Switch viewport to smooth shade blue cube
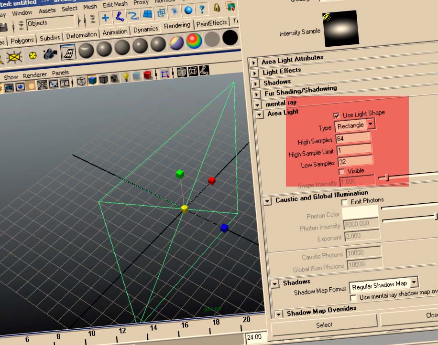 pyautogui.click(x=92, y=81)
